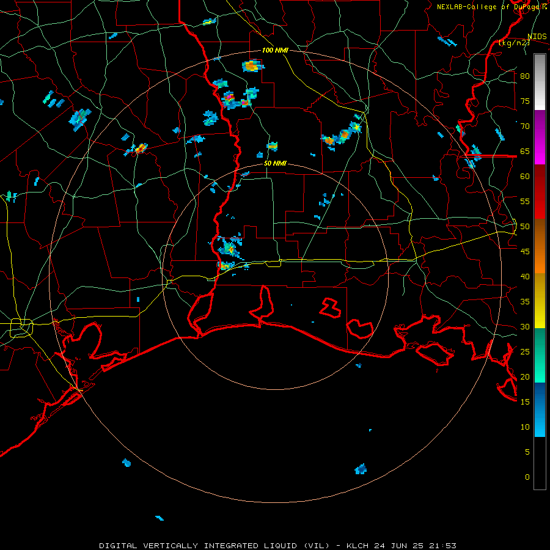Screen dimensions: 550x550
Task: Click the purple segment of the color bar
Action: point(540,137)
